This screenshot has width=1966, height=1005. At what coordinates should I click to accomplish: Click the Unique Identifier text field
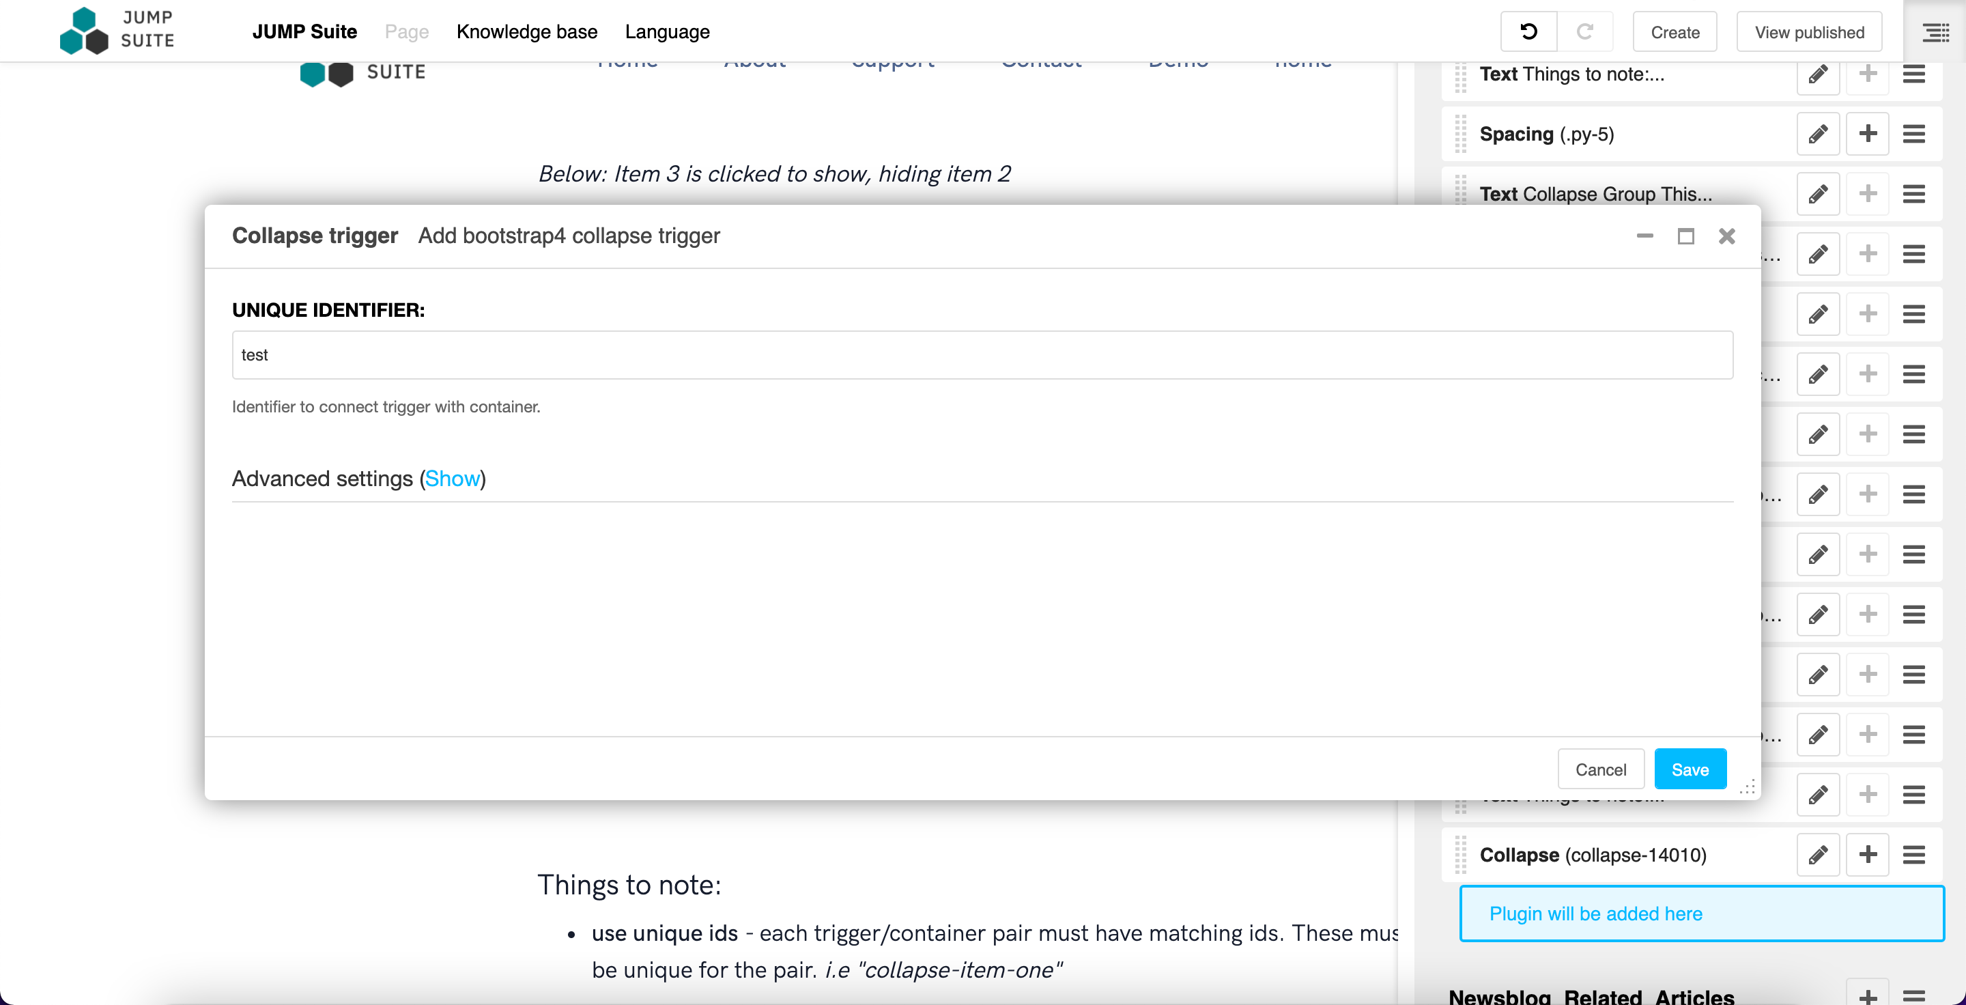[982, 355]
